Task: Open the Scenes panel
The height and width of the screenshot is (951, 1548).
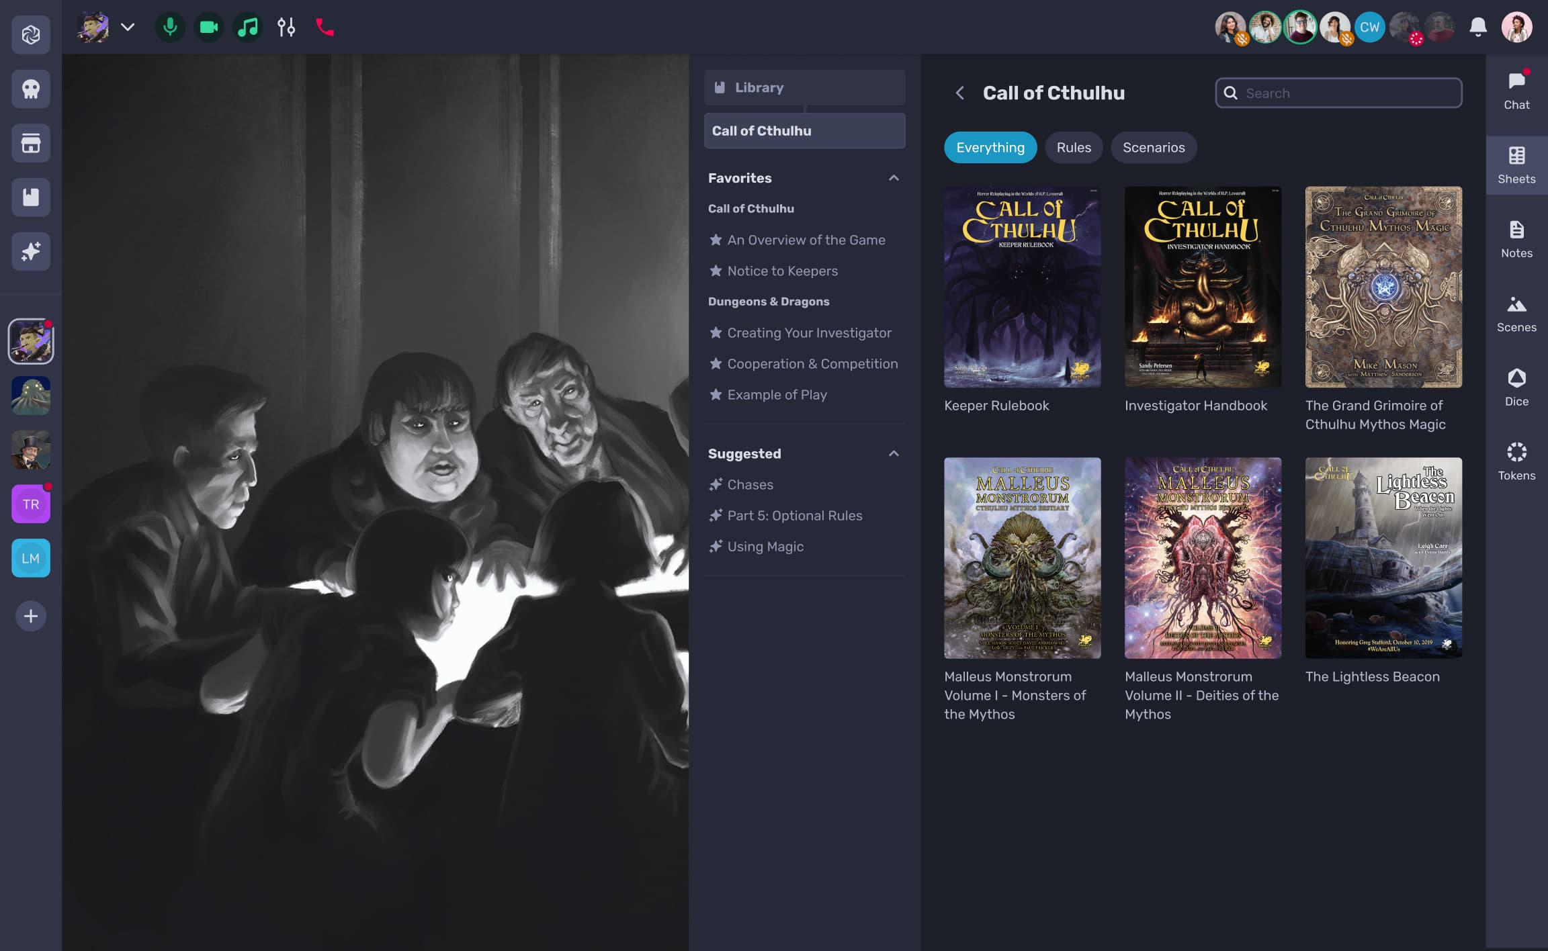Action: coord(1516,314)
